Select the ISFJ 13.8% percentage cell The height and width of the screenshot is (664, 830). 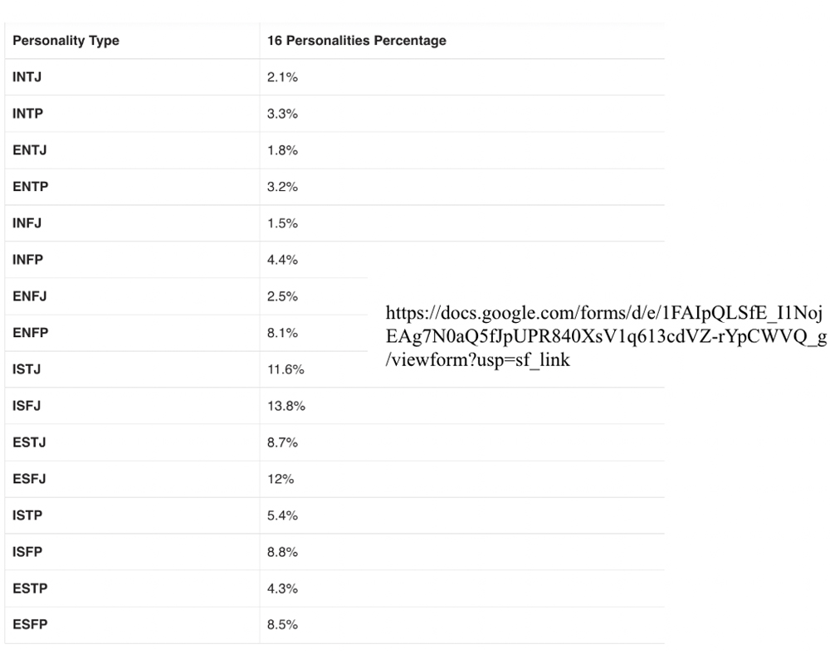point(286,406)
